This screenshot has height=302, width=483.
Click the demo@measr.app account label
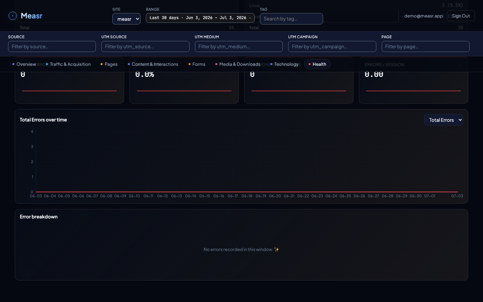click(x=423, y=16)
